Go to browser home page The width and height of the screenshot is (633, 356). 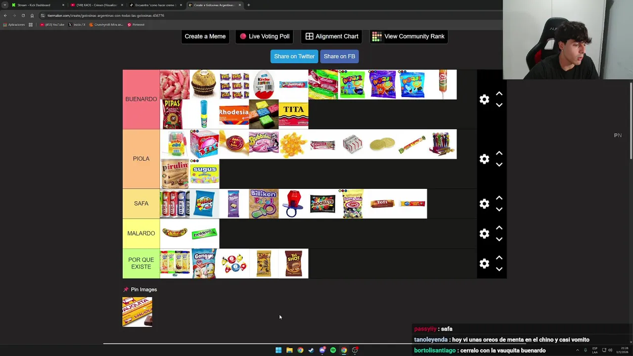coord(32,15)
